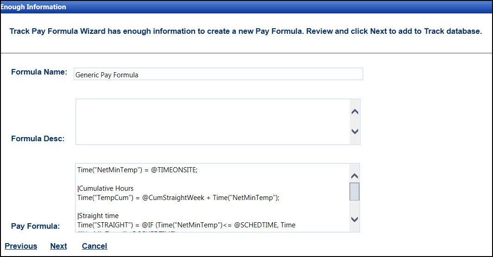Click the Formula Name text field
The width and height of the screenshot is (493, 257).
(218, 75)
